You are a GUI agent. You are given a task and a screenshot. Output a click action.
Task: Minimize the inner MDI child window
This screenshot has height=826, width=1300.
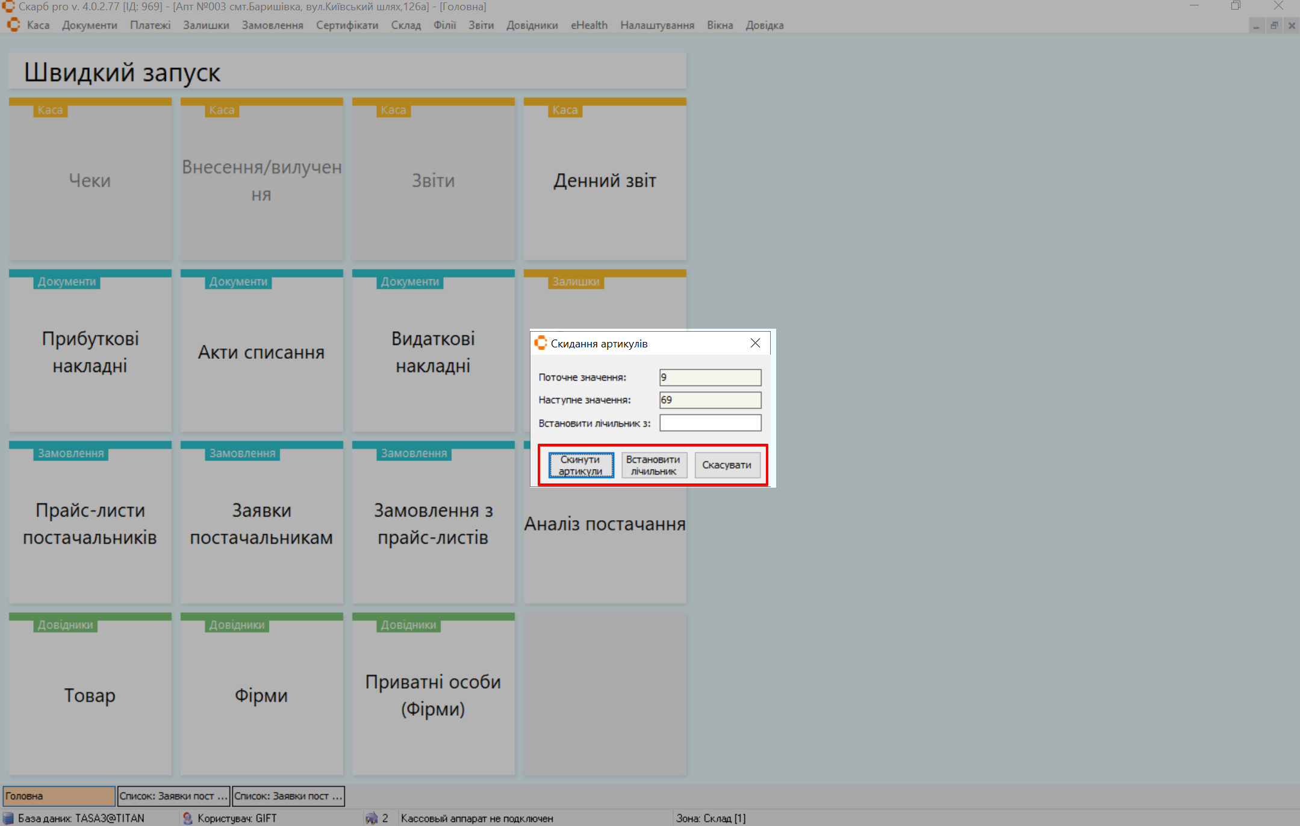pyautogui.click(x=1256, y=25)
